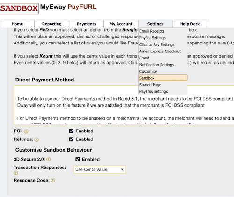
Task: Uncheck the Refunds Enabled checkbox
Action: [71, 139]
